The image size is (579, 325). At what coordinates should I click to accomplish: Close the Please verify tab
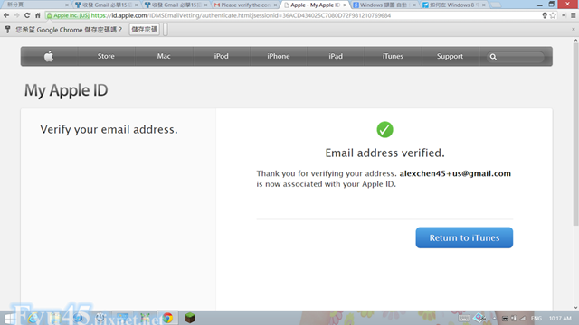point(275,5)
